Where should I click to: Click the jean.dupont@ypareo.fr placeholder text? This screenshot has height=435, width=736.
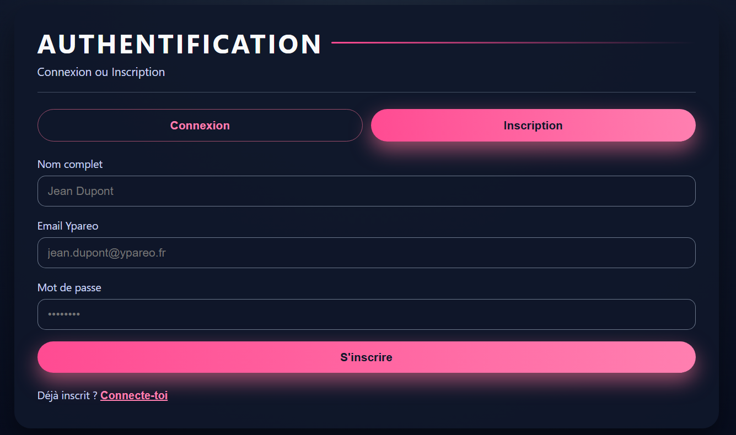coord(107,253)
